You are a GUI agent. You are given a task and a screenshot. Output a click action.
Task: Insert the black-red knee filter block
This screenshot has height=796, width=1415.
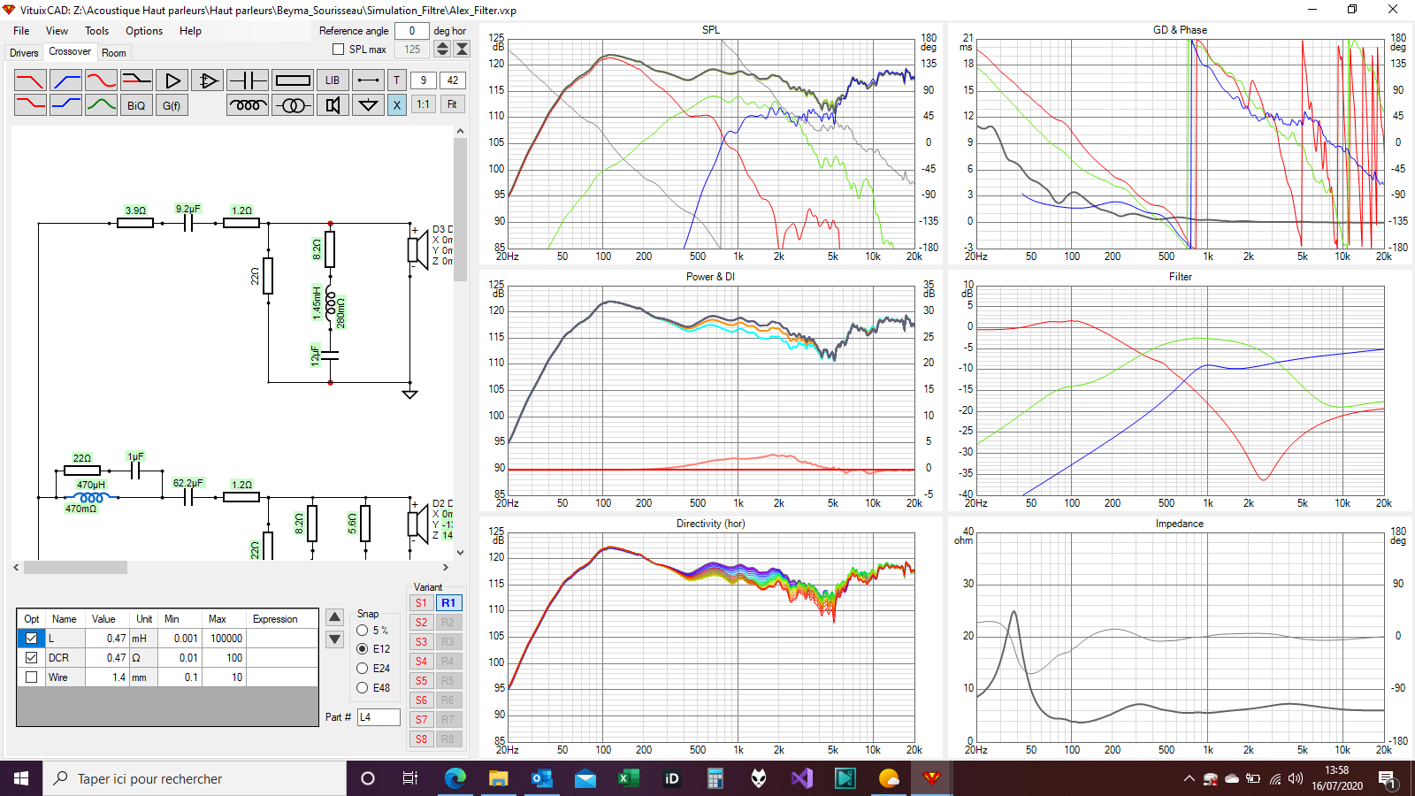[137, 80]
